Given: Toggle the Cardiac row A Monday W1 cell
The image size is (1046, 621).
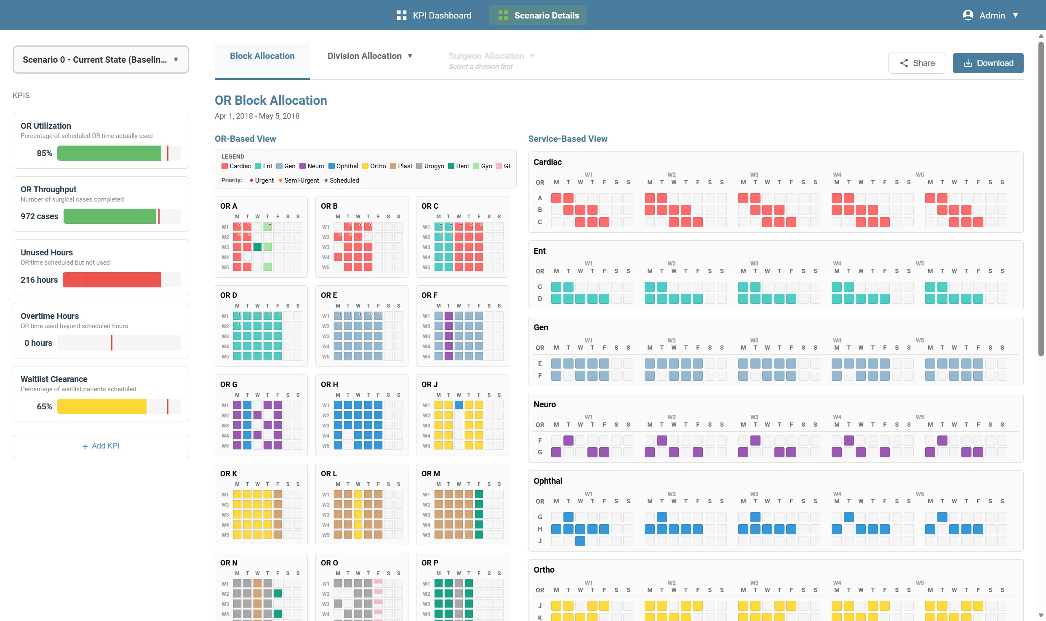Looking at the screenshot, I should click(556, 198).
